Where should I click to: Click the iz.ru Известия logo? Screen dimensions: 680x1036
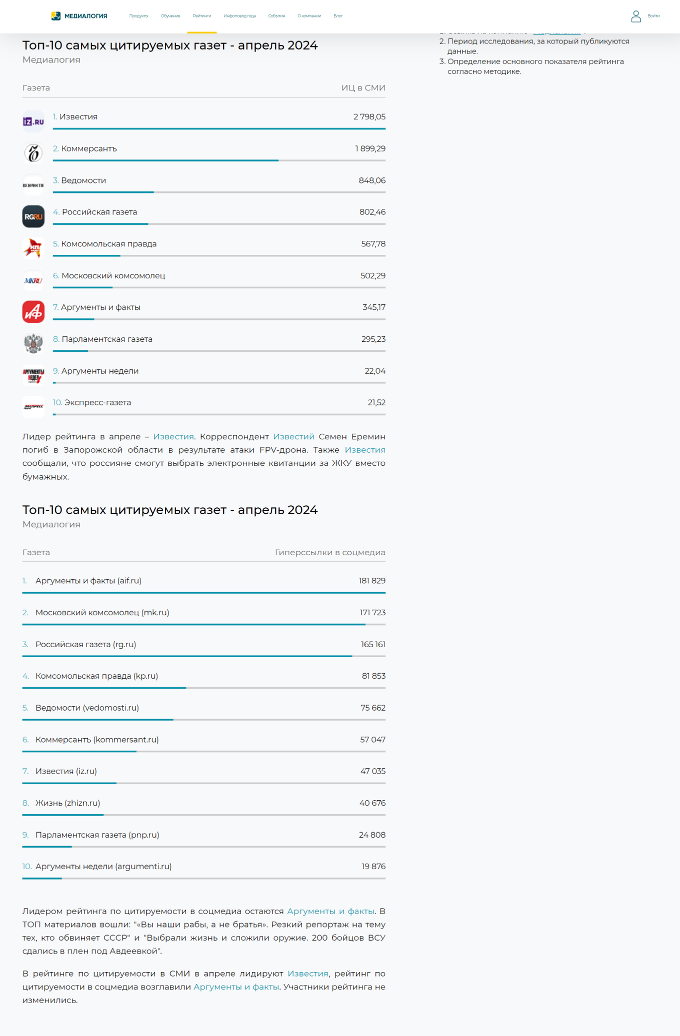(x=33, y=121)
